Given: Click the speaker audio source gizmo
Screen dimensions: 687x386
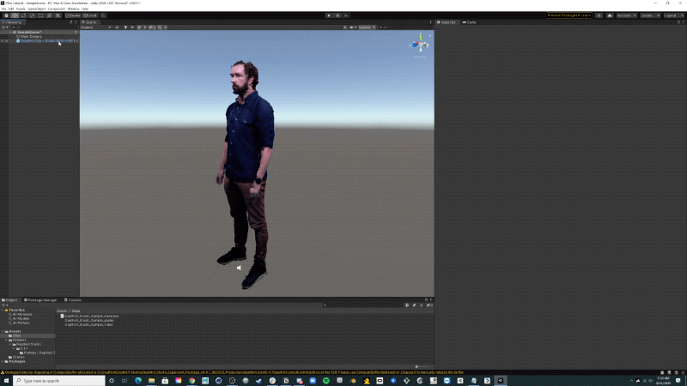Looking at the screenshot, I should [x=239, y=267].
